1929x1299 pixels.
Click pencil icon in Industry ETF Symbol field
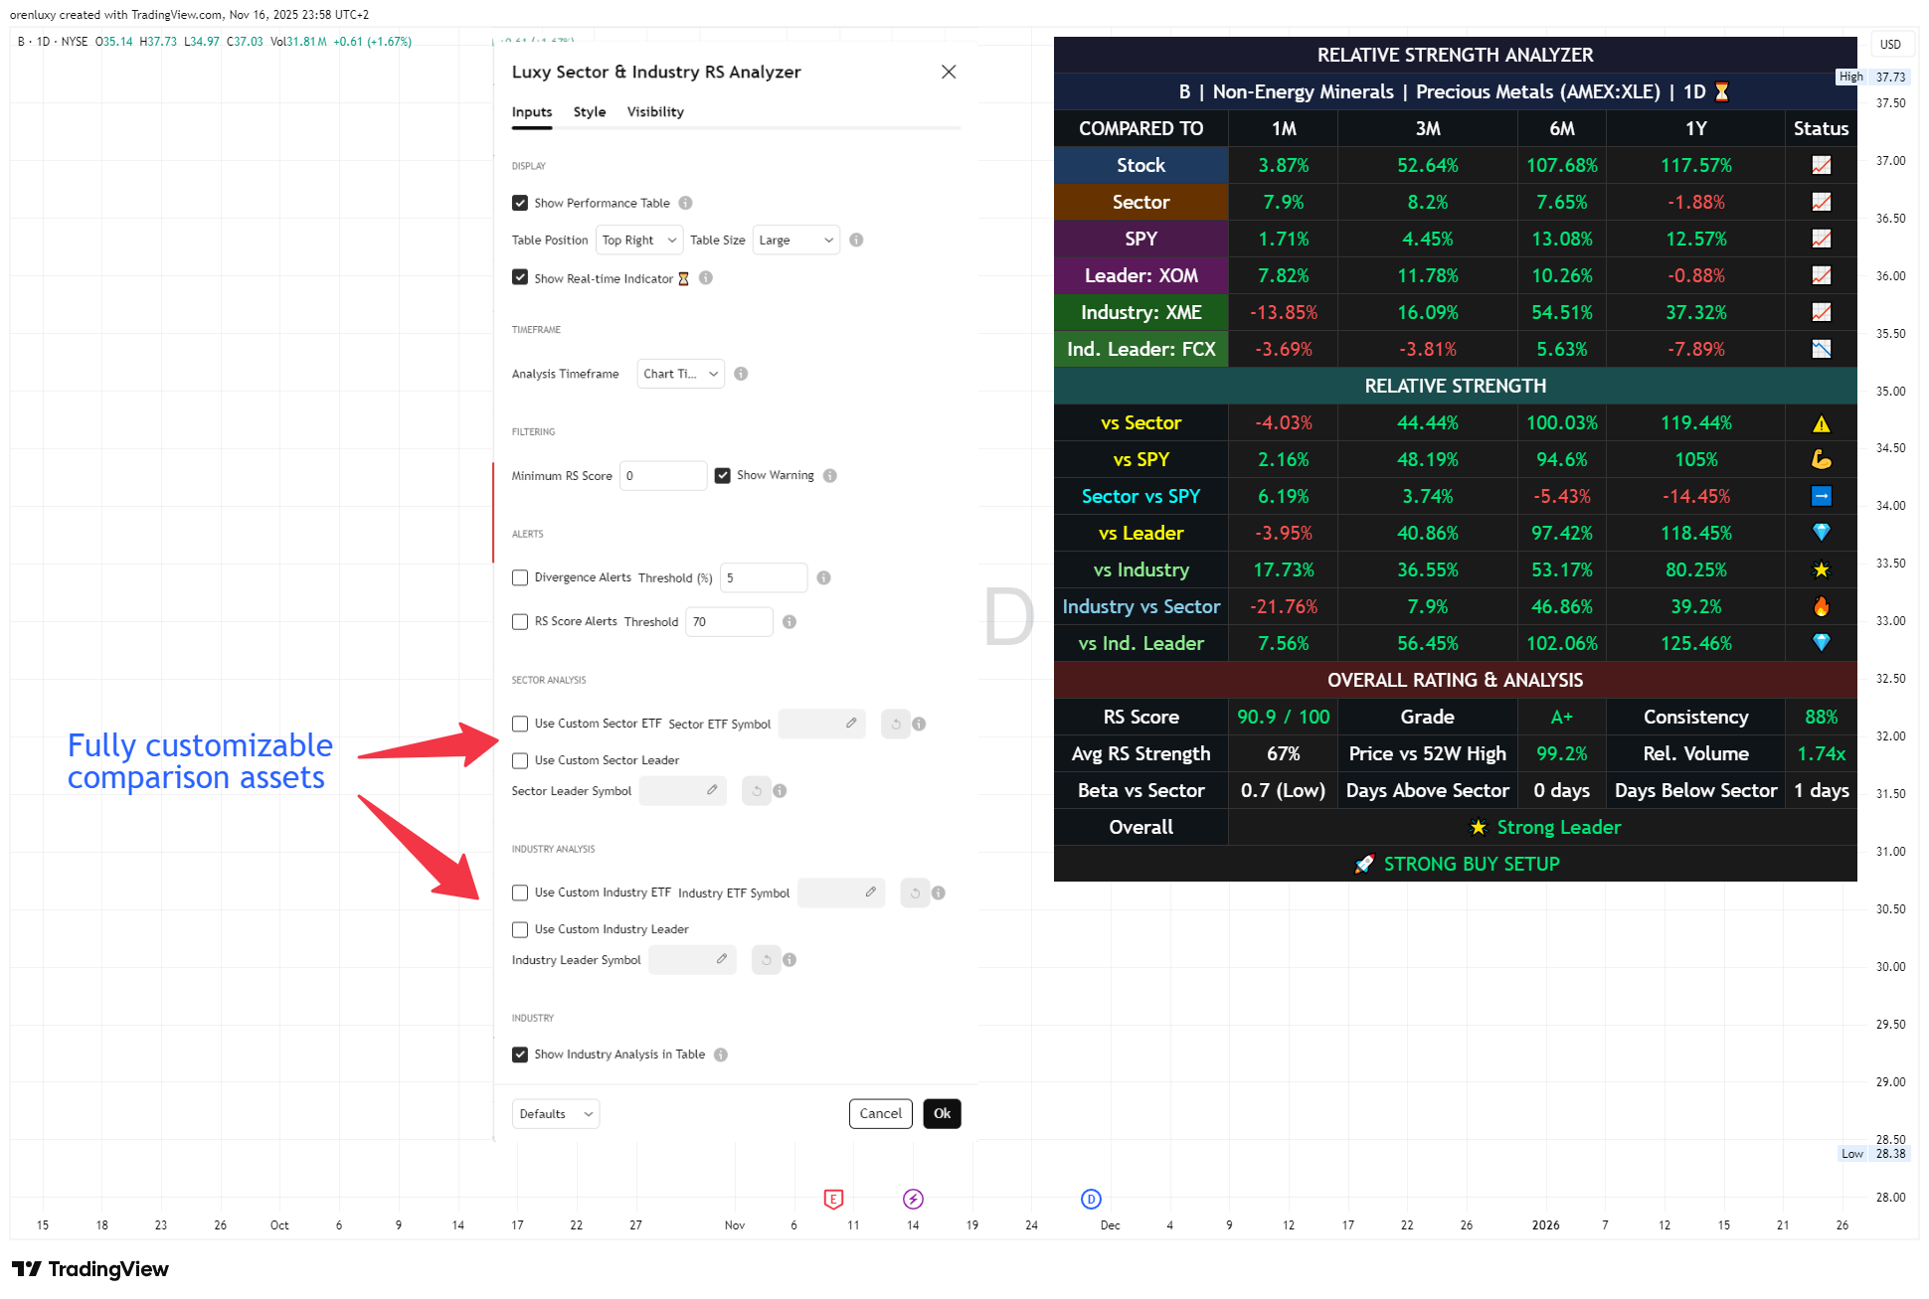point(870,892)
